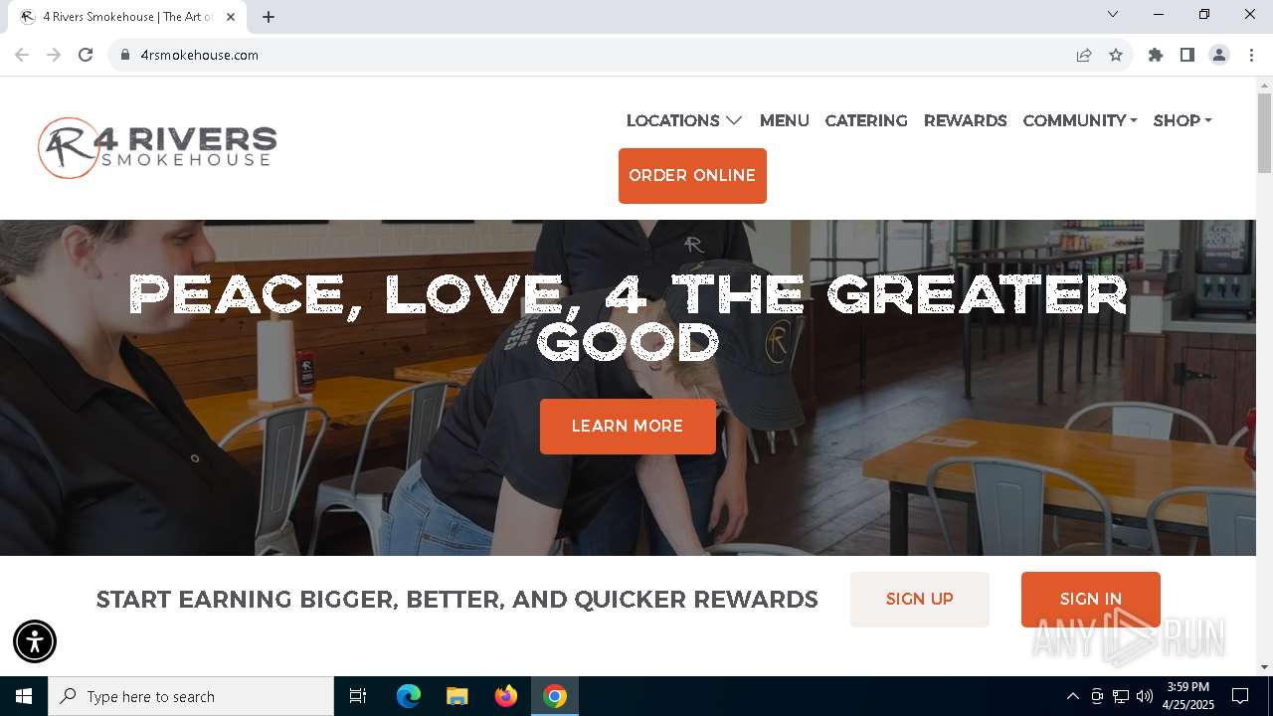This screenshot has width=1273, height=716.
Task: Open the Chrome extensions puzzle icon
Action: pos(1156,55)
